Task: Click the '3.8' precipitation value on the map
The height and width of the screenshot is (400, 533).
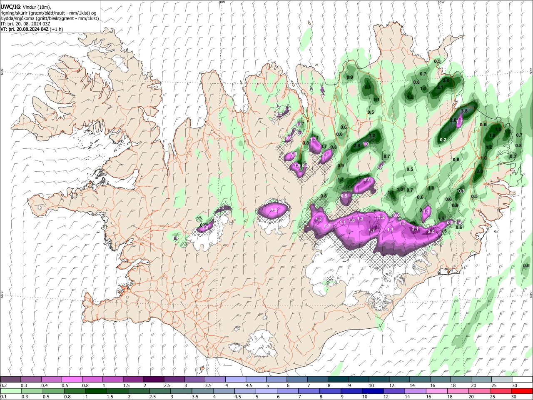Action: coord(465,111)
